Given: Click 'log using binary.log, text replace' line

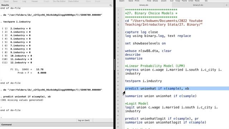Looking at the screenshot, I should click(158, 36).
